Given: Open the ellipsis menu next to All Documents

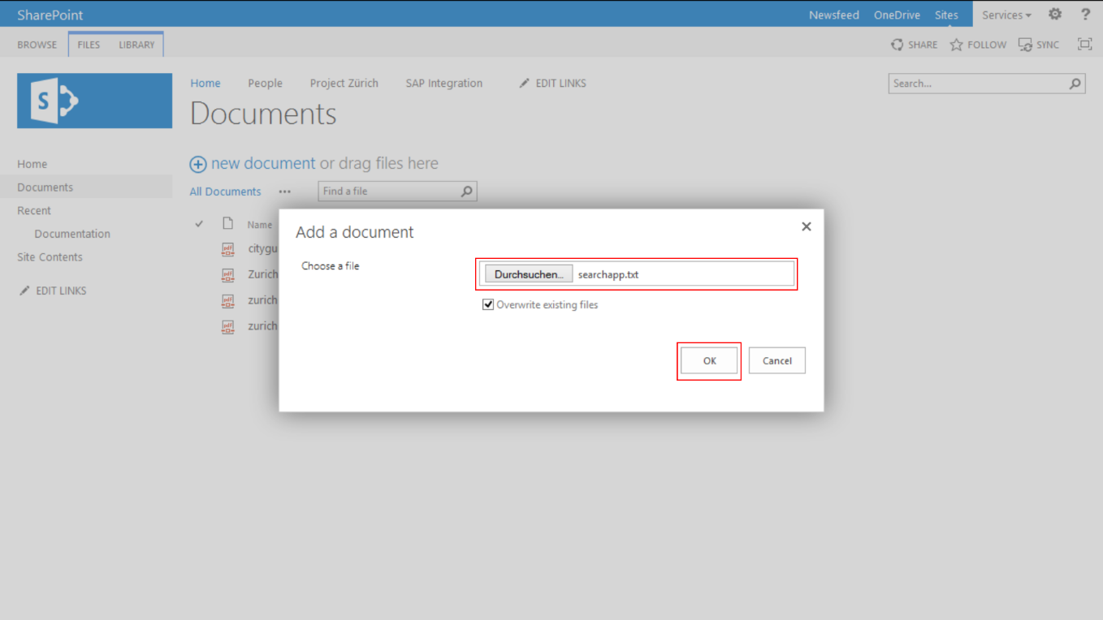Looking at the screenshot, I should click(285, 192).
